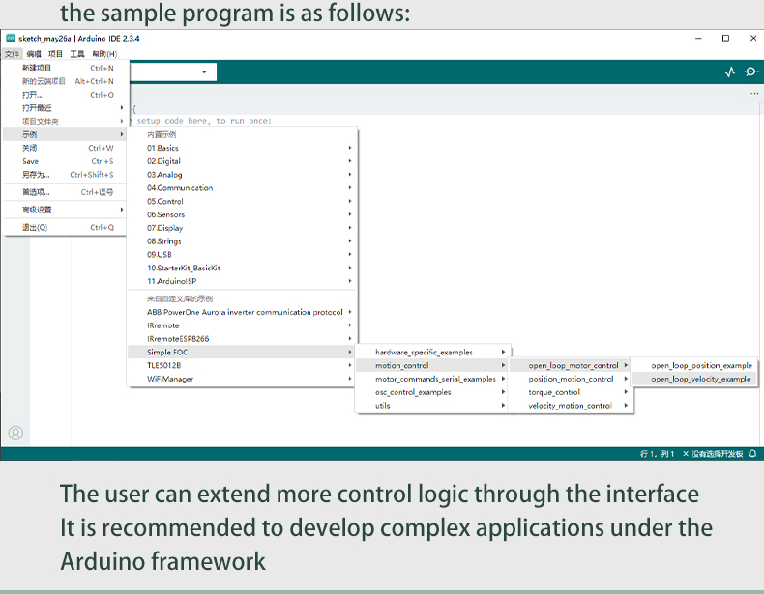Image resolution: width=764 pixels, height=594 pixels.
Task: Choose 退出(Q) to quit
Action: (65, 227)
